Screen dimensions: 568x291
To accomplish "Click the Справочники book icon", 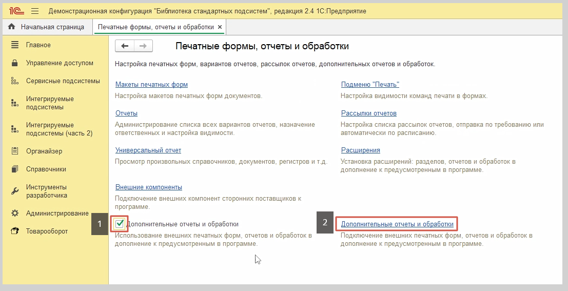I will click(15, 169).
